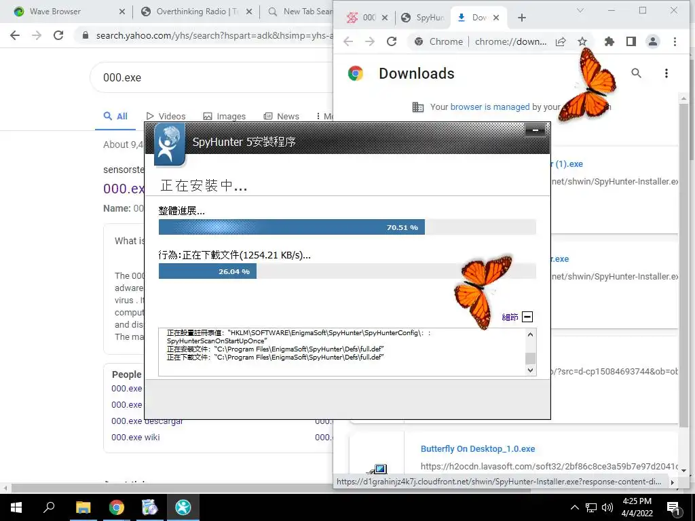Open File Explorer from taskbar
The image size is (695, 521).
(83, 507)
